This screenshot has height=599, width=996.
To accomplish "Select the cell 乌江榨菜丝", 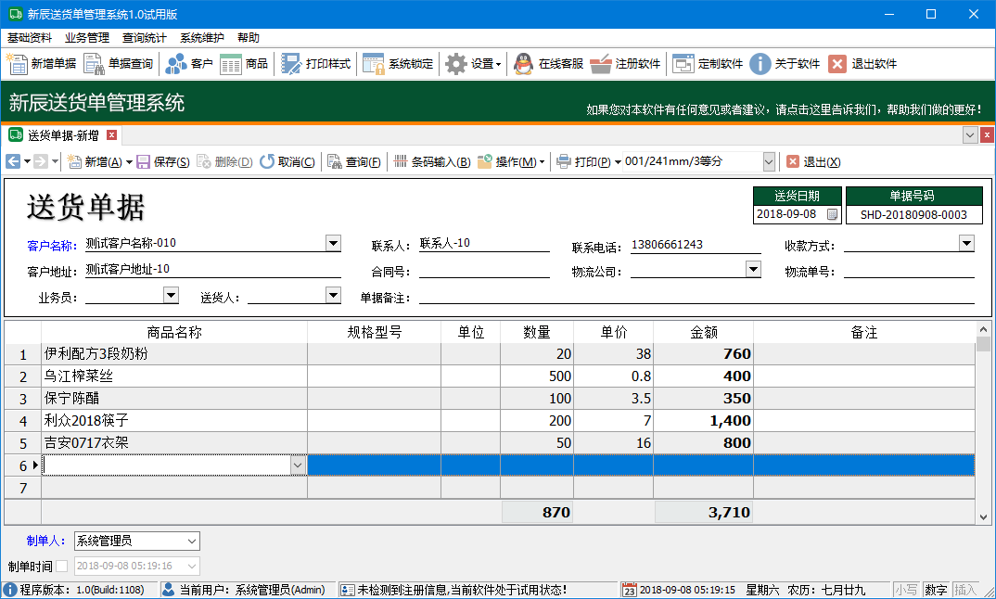I will 174,376.
